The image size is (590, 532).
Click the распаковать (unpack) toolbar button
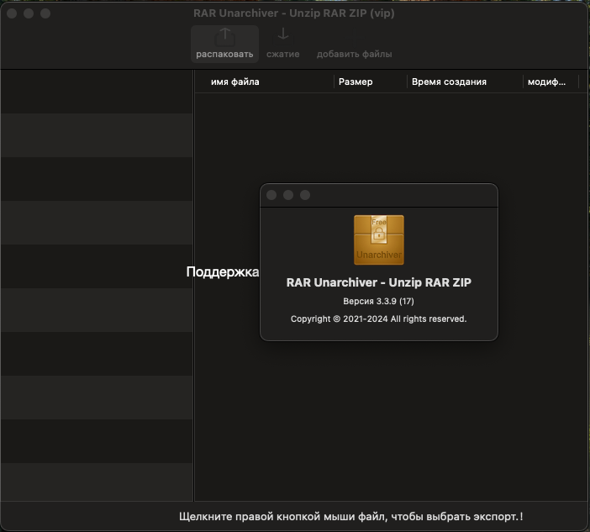[224, 44]
